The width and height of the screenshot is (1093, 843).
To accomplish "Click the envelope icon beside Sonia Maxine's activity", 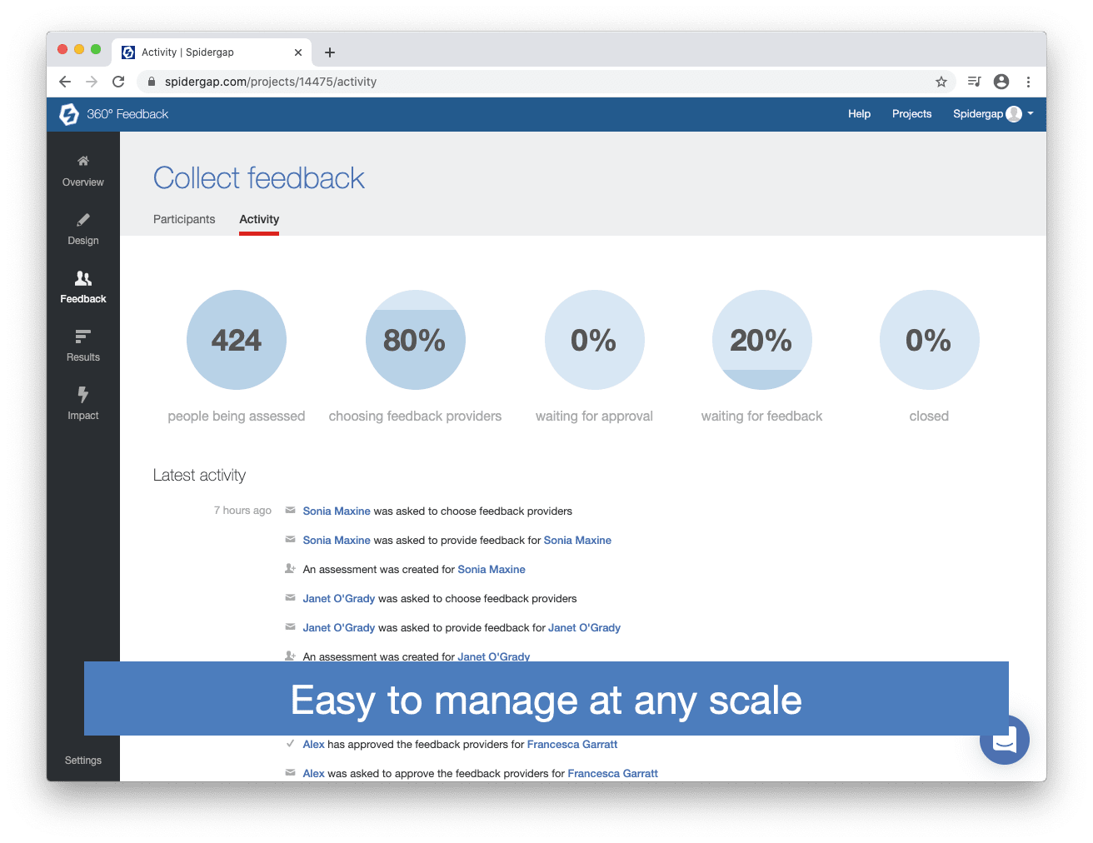I will [290, 511].
